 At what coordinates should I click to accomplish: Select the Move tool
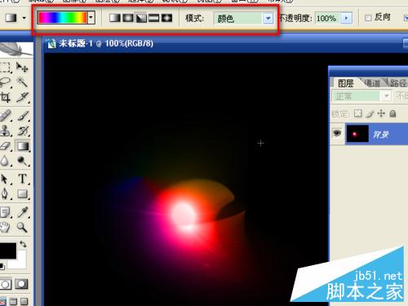[22, 67]
